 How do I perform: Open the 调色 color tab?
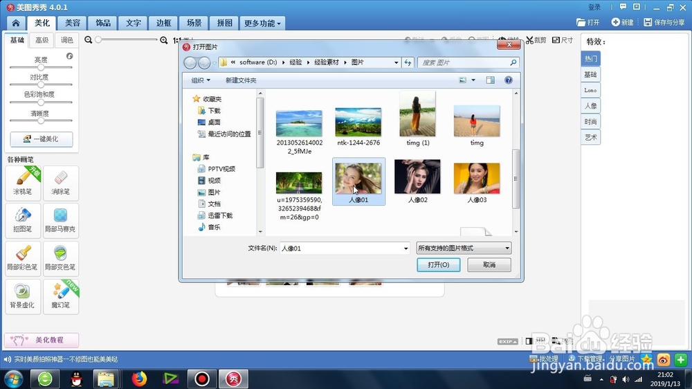pos(66,40)
